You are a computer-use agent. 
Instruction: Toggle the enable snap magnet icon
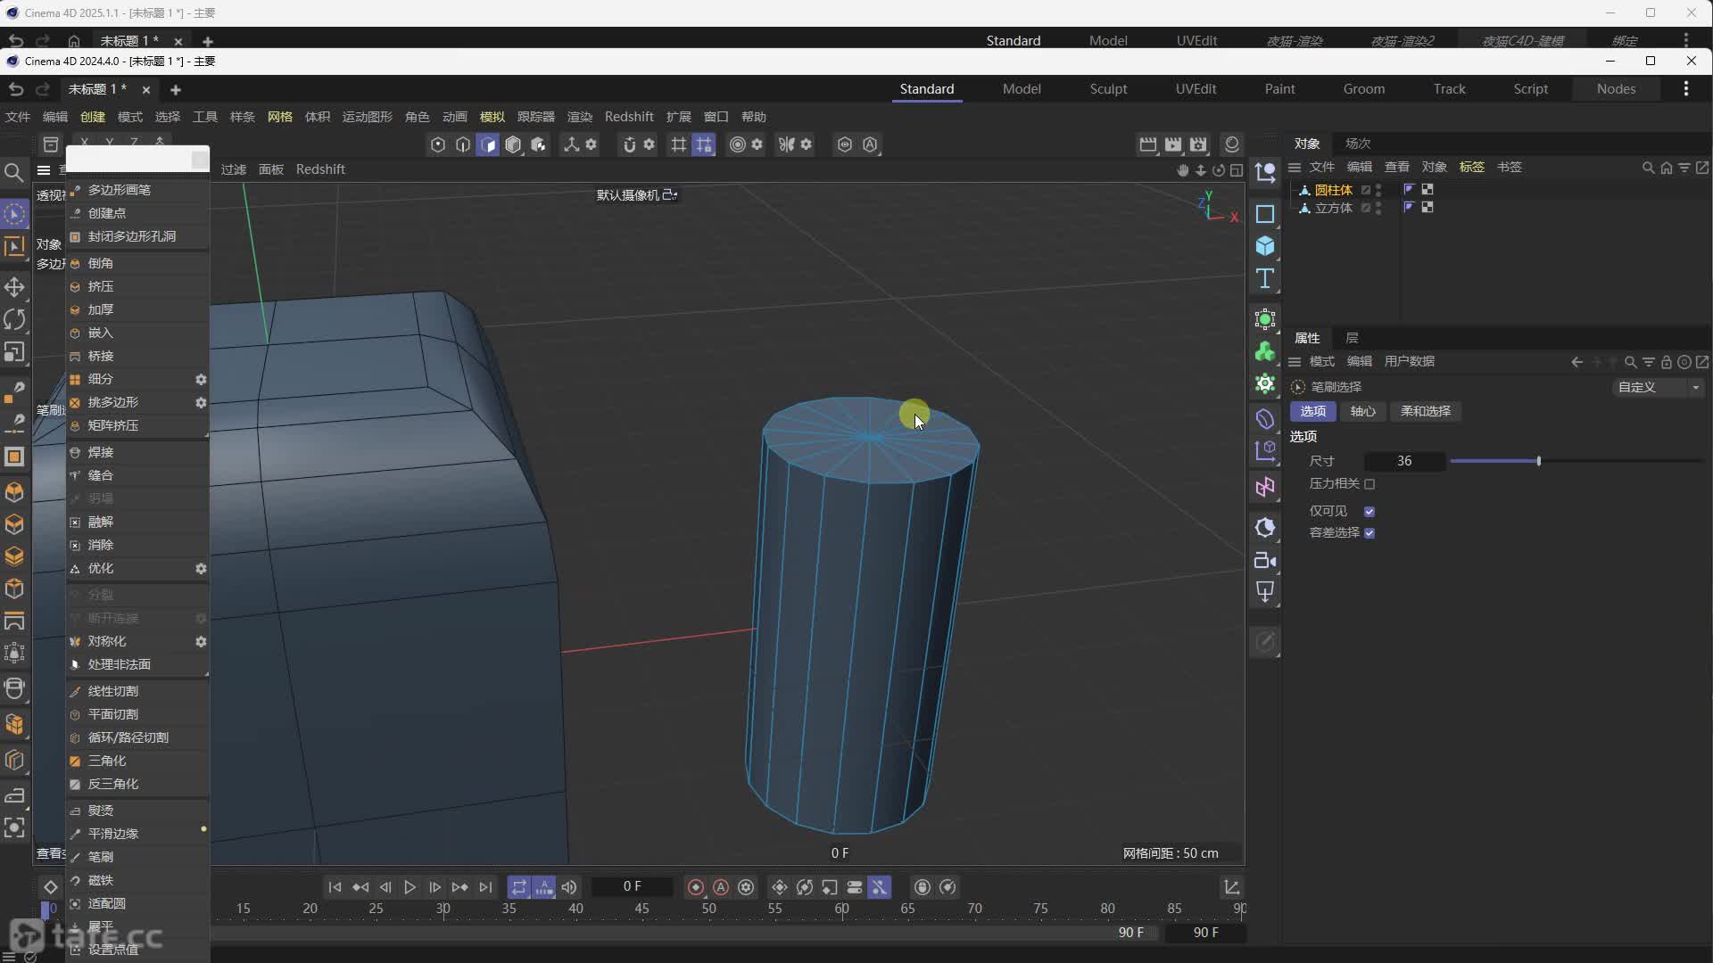(x=629, y=144)
